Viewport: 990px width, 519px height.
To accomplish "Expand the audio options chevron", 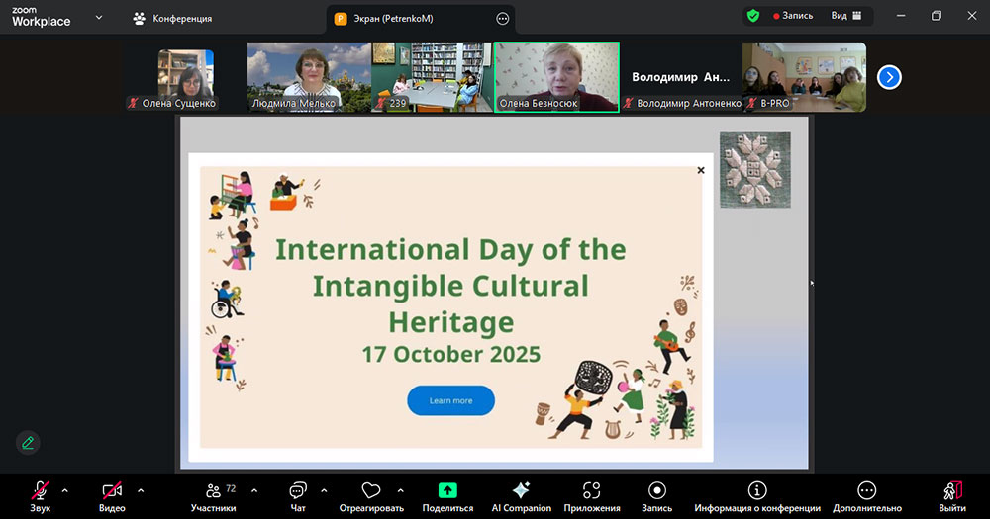I will pyautogui.click(x=65, y=490).
